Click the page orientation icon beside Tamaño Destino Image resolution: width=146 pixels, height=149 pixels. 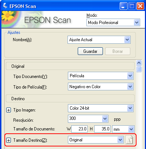click(x=130, y=140)
